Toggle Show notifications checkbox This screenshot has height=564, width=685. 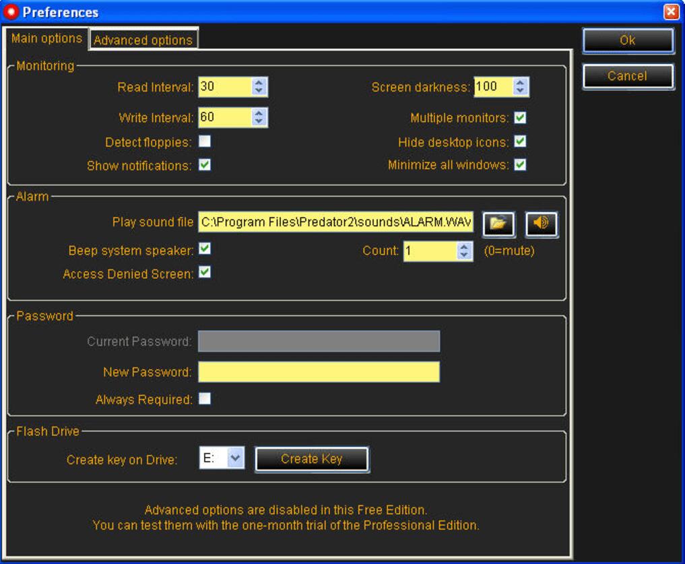(x=205, y=165)
